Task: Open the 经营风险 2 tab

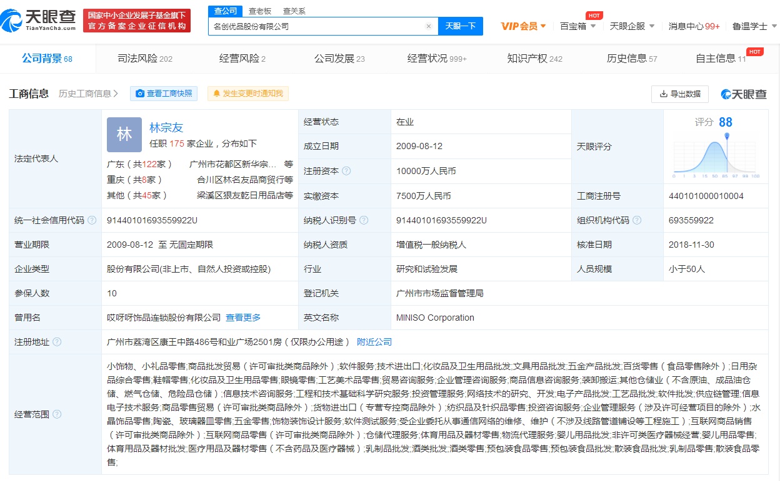Action: [242, 59]
